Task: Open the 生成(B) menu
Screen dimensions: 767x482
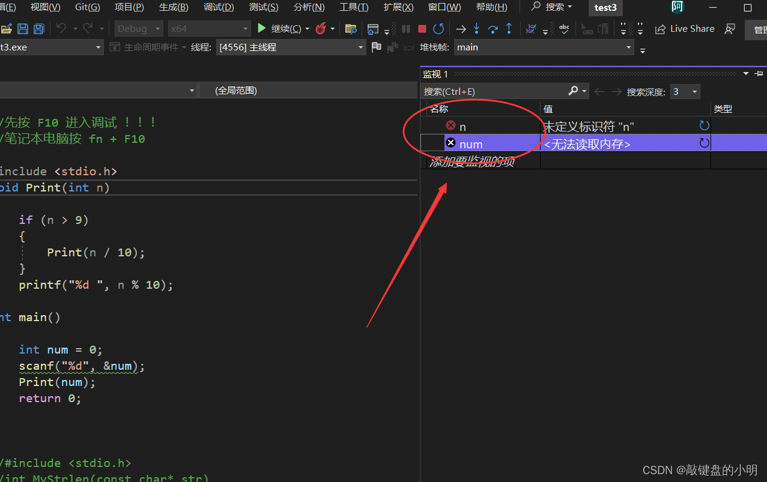Action: pos(174,7)
